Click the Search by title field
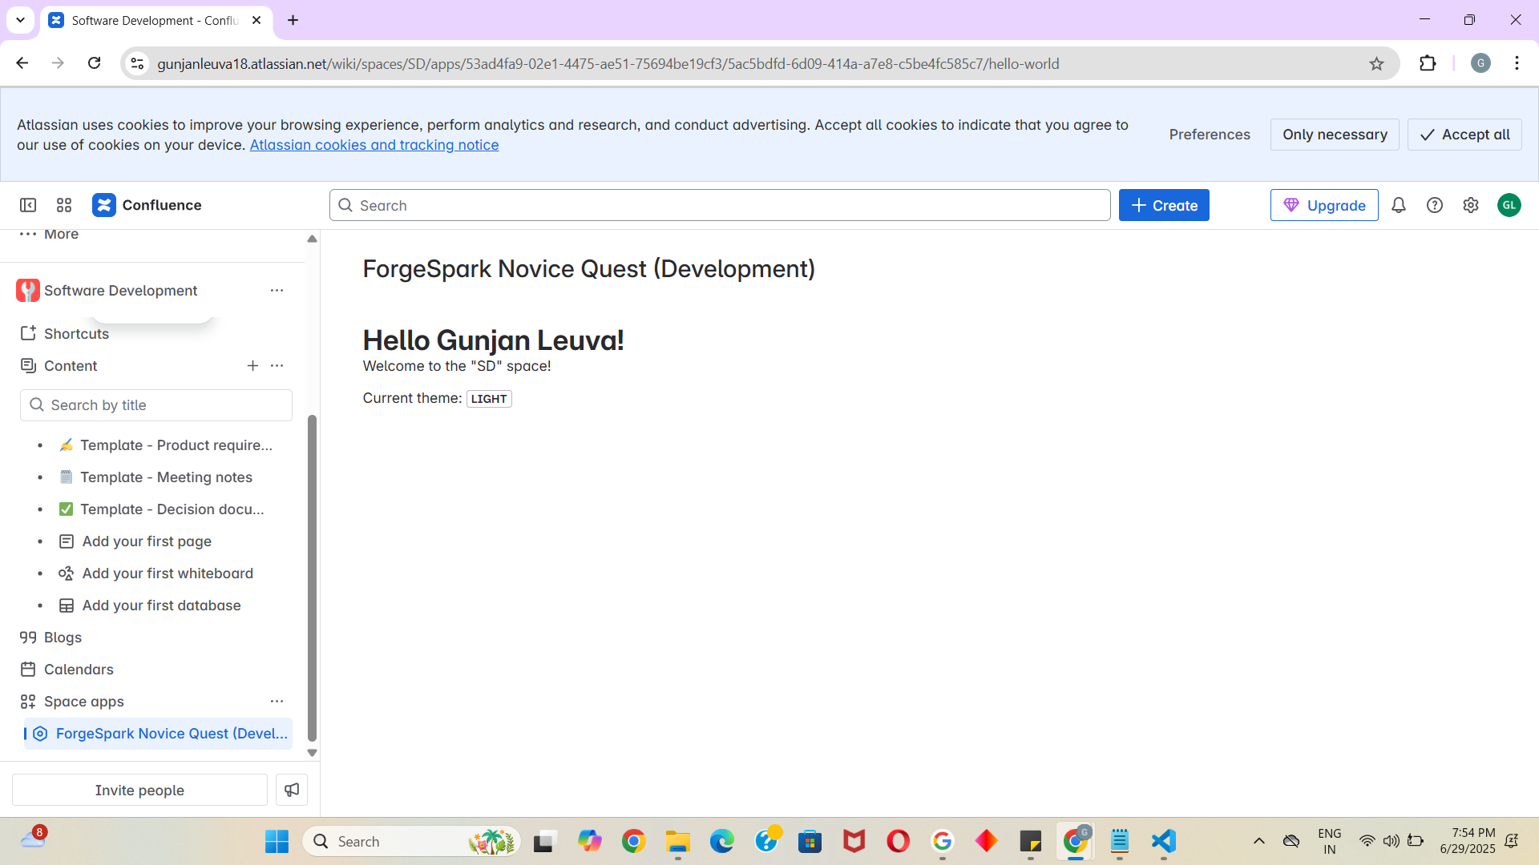 156,404
